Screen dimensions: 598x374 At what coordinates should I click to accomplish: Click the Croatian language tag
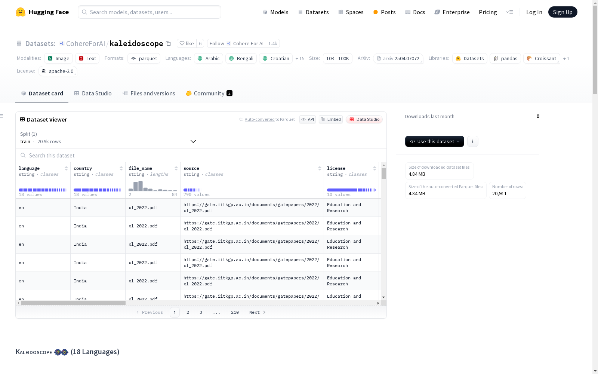pos(276,58)
